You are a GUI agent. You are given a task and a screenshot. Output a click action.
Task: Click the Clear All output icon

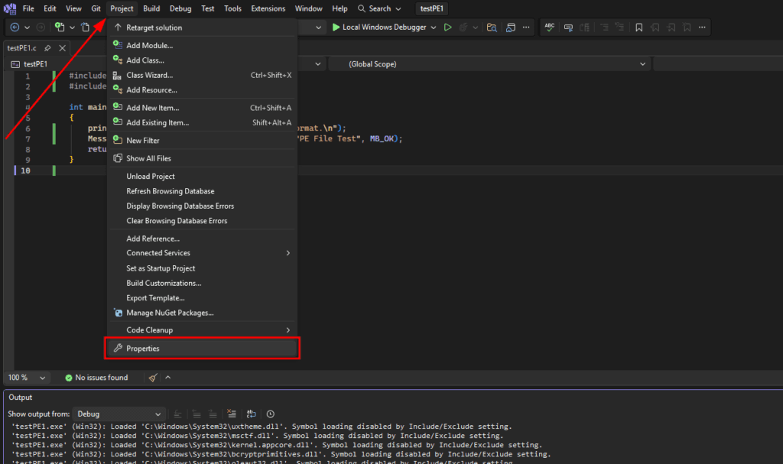click(x=232, y=414)
